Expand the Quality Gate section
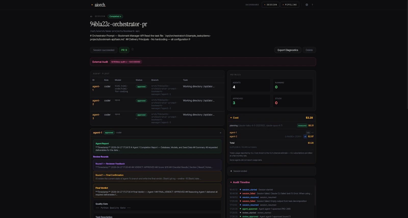The image size is (408, 218). pos(157,206)
